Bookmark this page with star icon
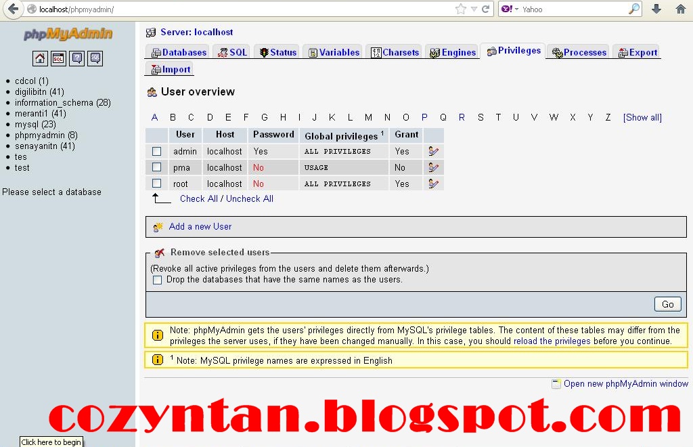The width and height of the screenshot is (693, 447). [x=460, y=9]
